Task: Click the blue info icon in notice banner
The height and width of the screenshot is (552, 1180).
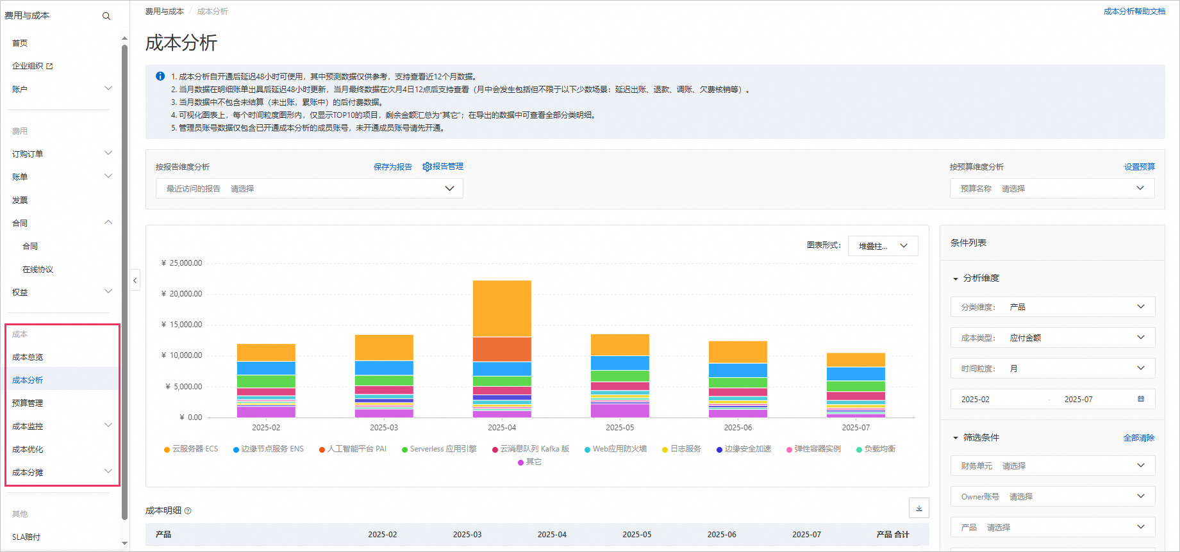Action: pos(160,76)
